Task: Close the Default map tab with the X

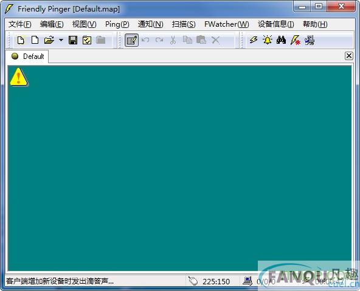Action: [x=349, y=56]
